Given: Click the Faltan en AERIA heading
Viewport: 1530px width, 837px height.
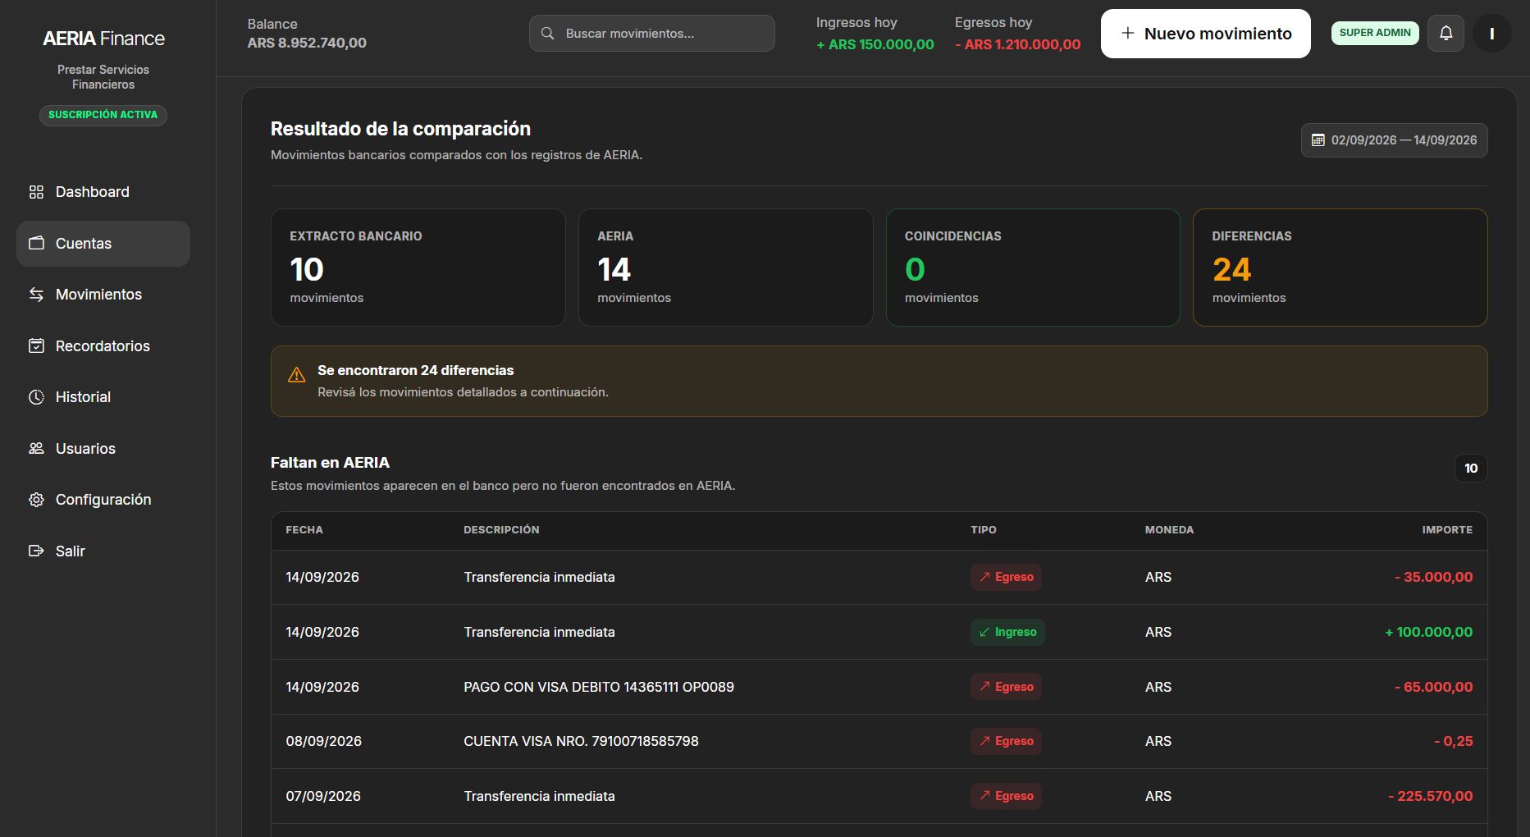Looking at the screenshot, I should (x=330, y=463).
